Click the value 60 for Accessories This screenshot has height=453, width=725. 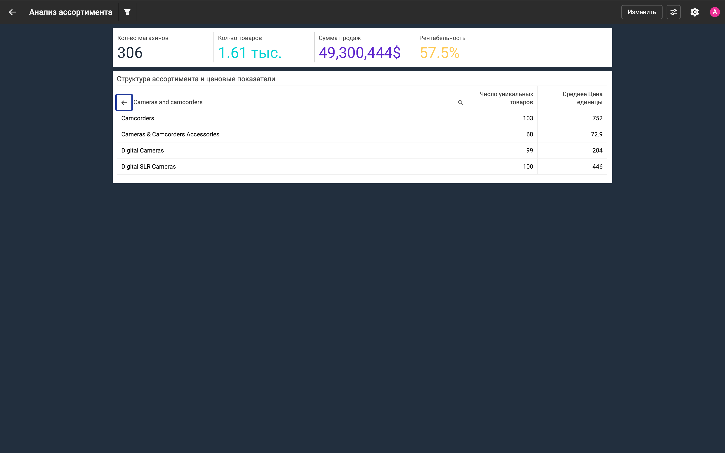coord(530,134)
